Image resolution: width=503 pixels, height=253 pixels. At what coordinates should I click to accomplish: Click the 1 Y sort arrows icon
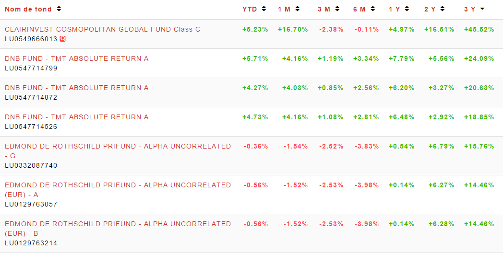click(407, 9)
